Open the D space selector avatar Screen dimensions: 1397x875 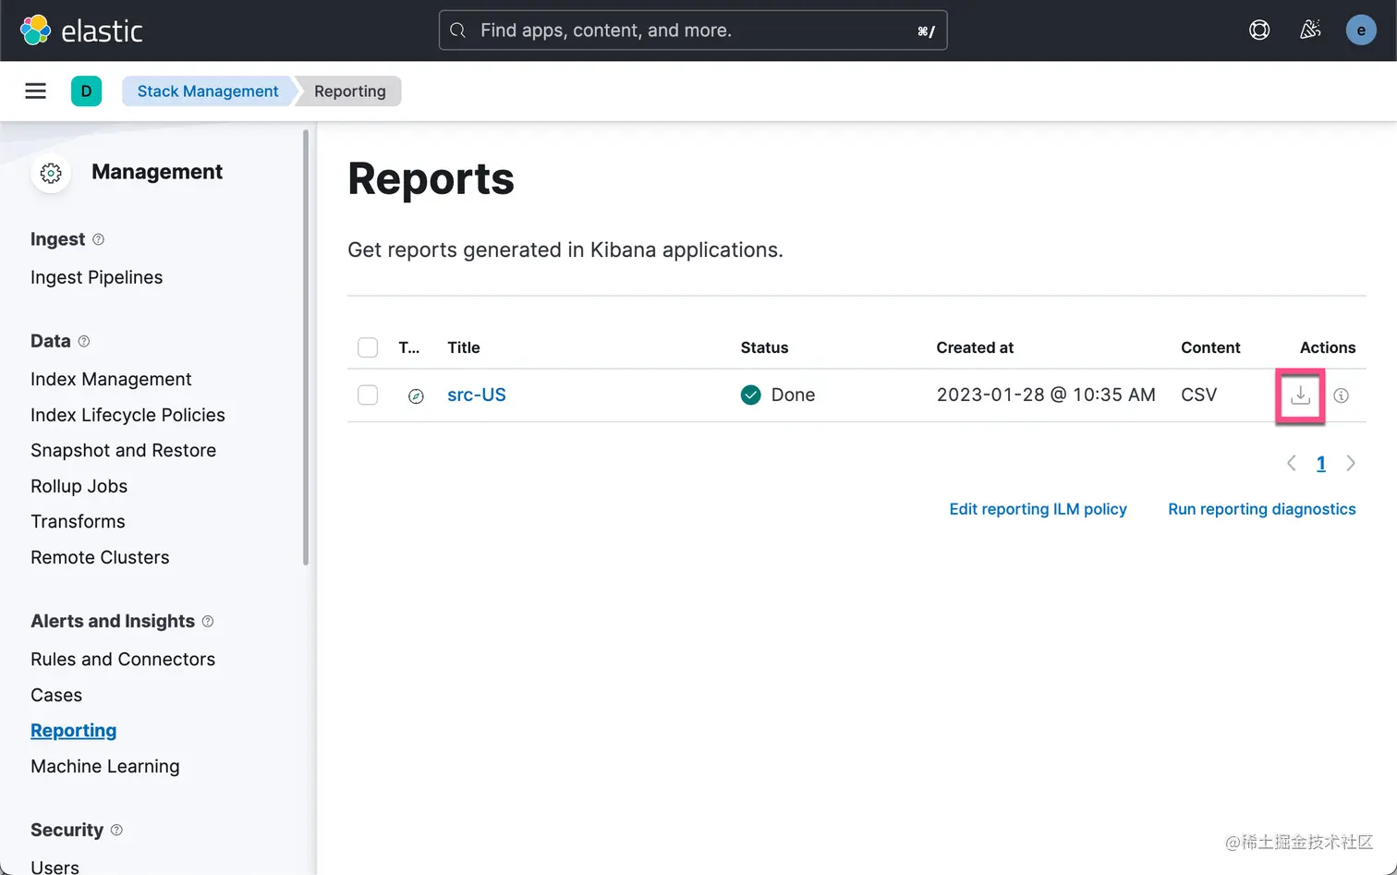point(86,91)
